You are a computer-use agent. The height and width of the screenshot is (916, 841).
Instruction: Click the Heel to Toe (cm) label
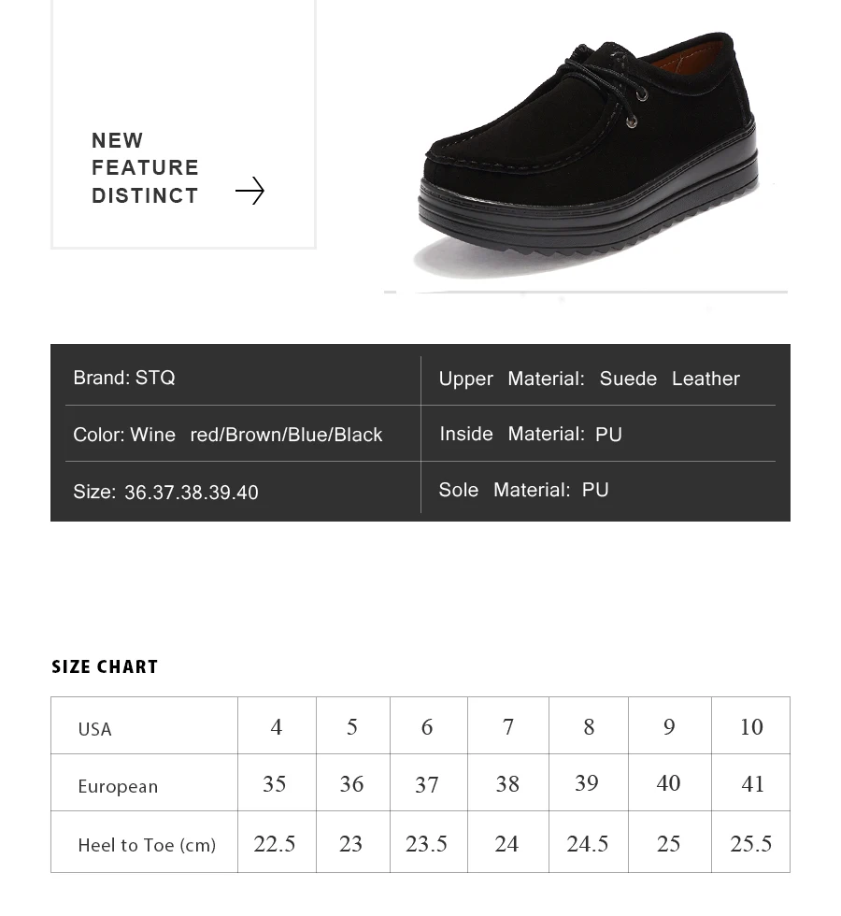(147, 845)
